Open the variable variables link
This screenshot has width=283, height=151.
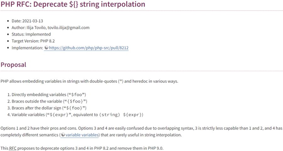pos(82,135)
